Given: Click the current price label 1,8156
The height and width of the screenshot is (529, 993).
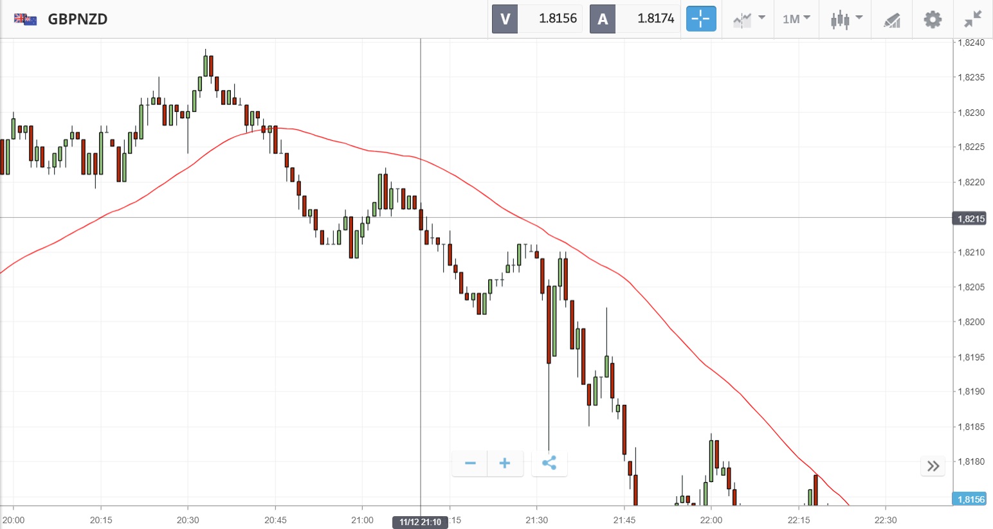Looking at the screenshot, I should [x=970, y=499].
